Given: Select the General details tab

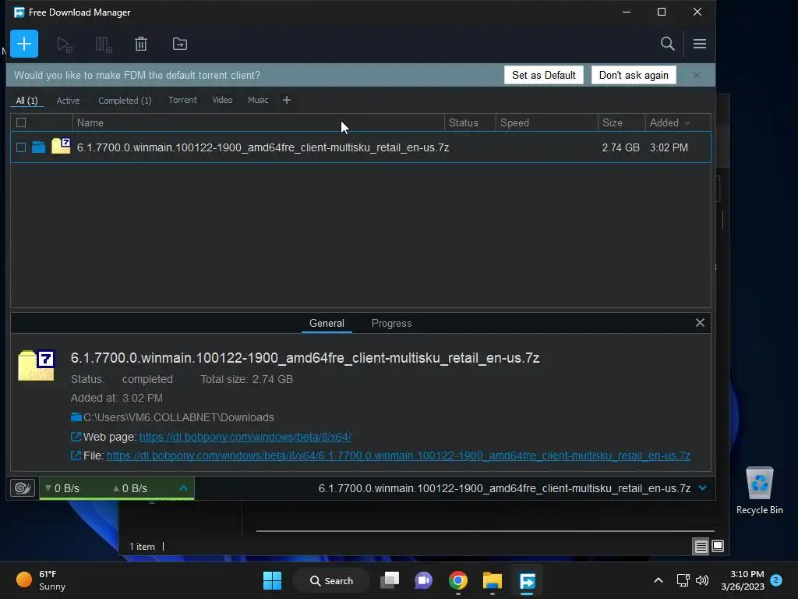Looking at the screenshot, I should (327, 323).
